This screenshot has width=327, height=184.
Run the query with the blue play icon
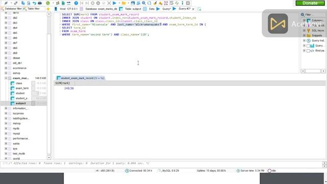pos(114,3)
